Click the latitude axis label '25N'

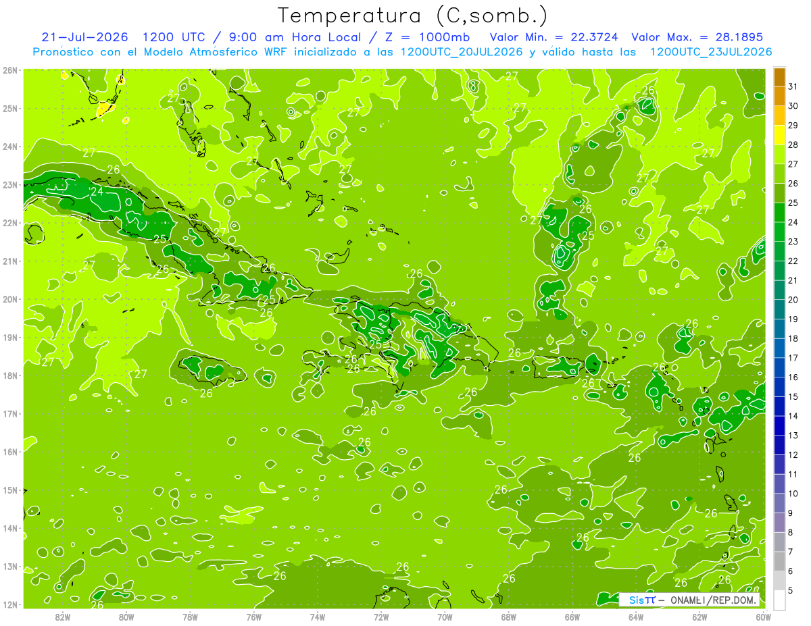coord(10,109)
